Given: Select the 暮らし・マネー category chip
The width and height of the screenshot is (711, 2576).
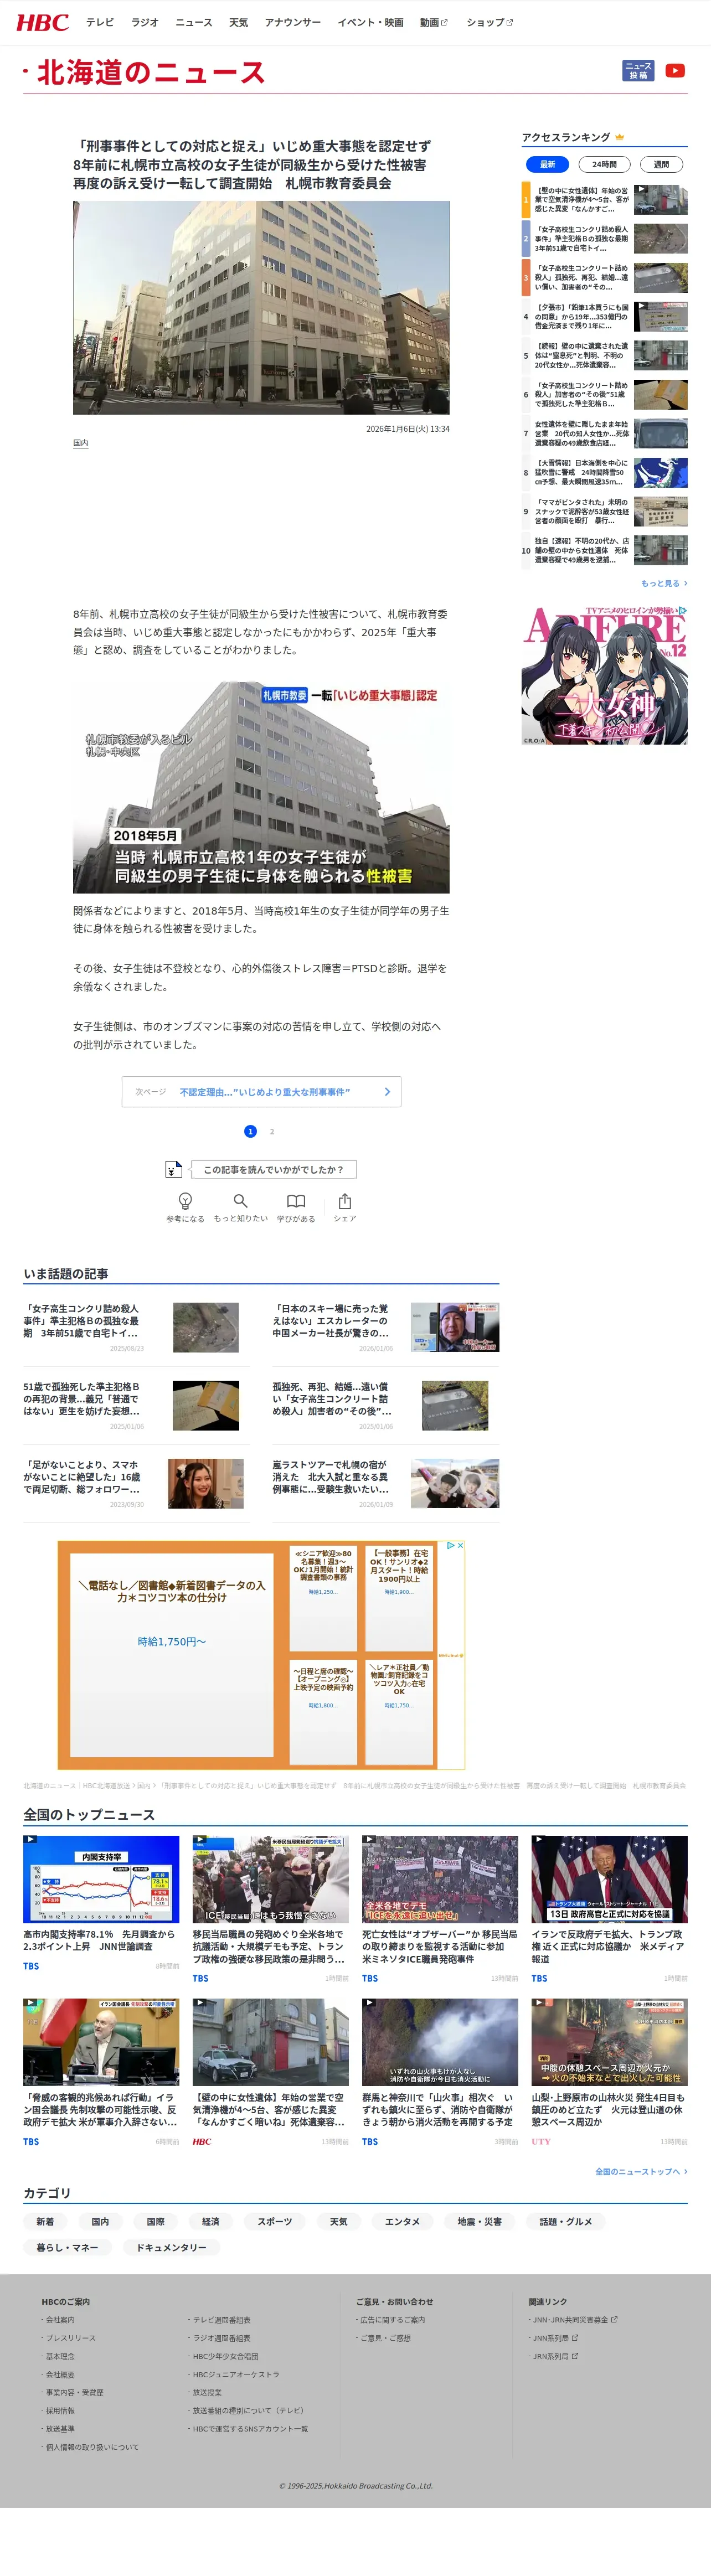Looking at the screenshot, I should (x=67, y=2247).
